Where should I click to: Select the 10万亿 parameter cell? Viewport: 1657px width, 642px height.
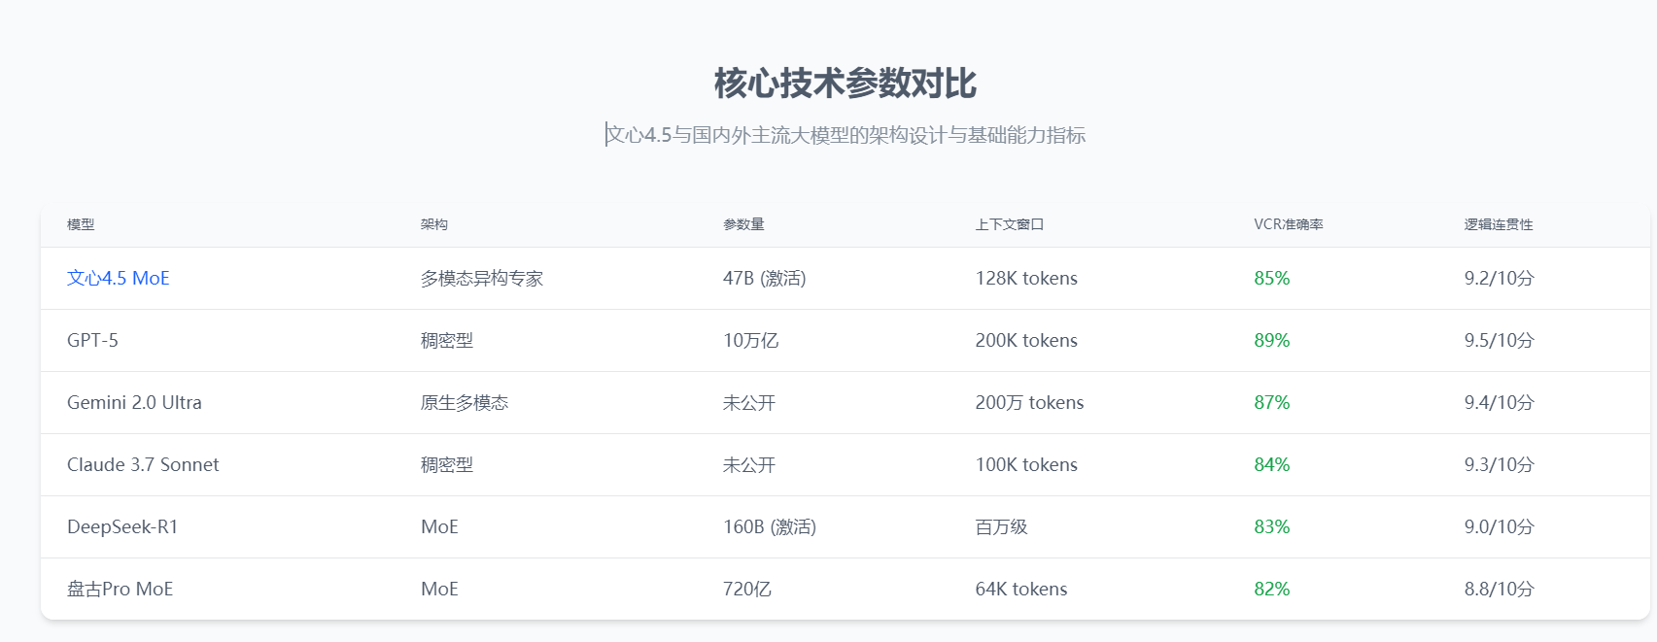[751, 340]
